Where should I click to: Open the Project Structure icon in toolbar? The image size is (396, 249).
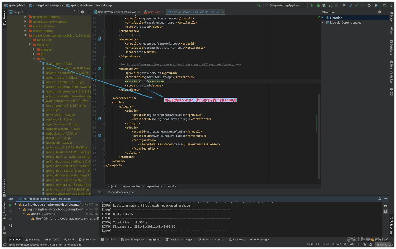pos(377,5)
